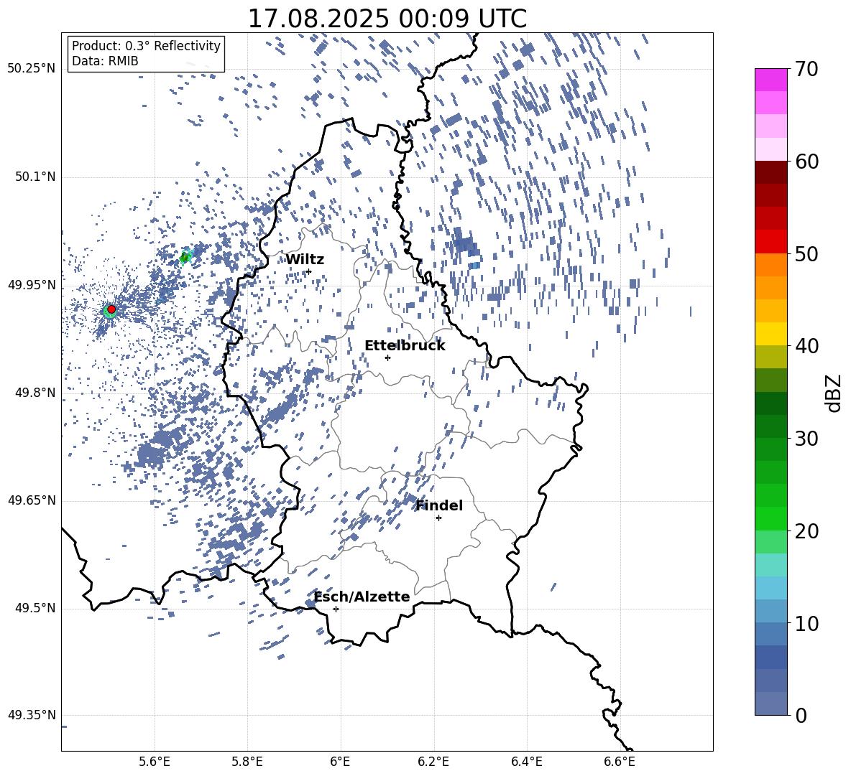Click the colorbar tick value 20

click(806, 531)
